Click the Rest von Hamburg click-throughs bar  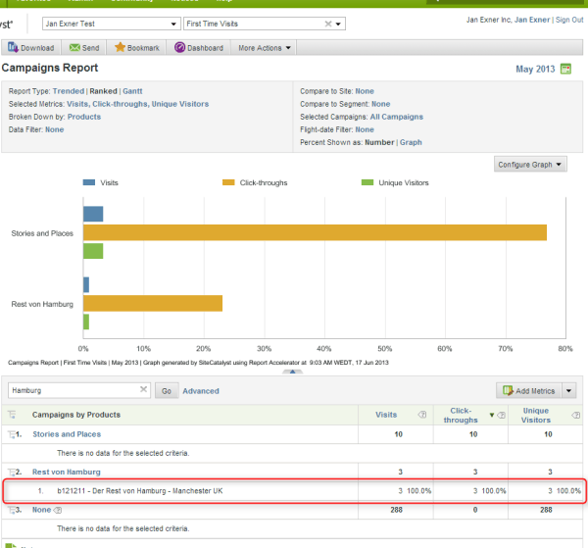click(153, 303)
